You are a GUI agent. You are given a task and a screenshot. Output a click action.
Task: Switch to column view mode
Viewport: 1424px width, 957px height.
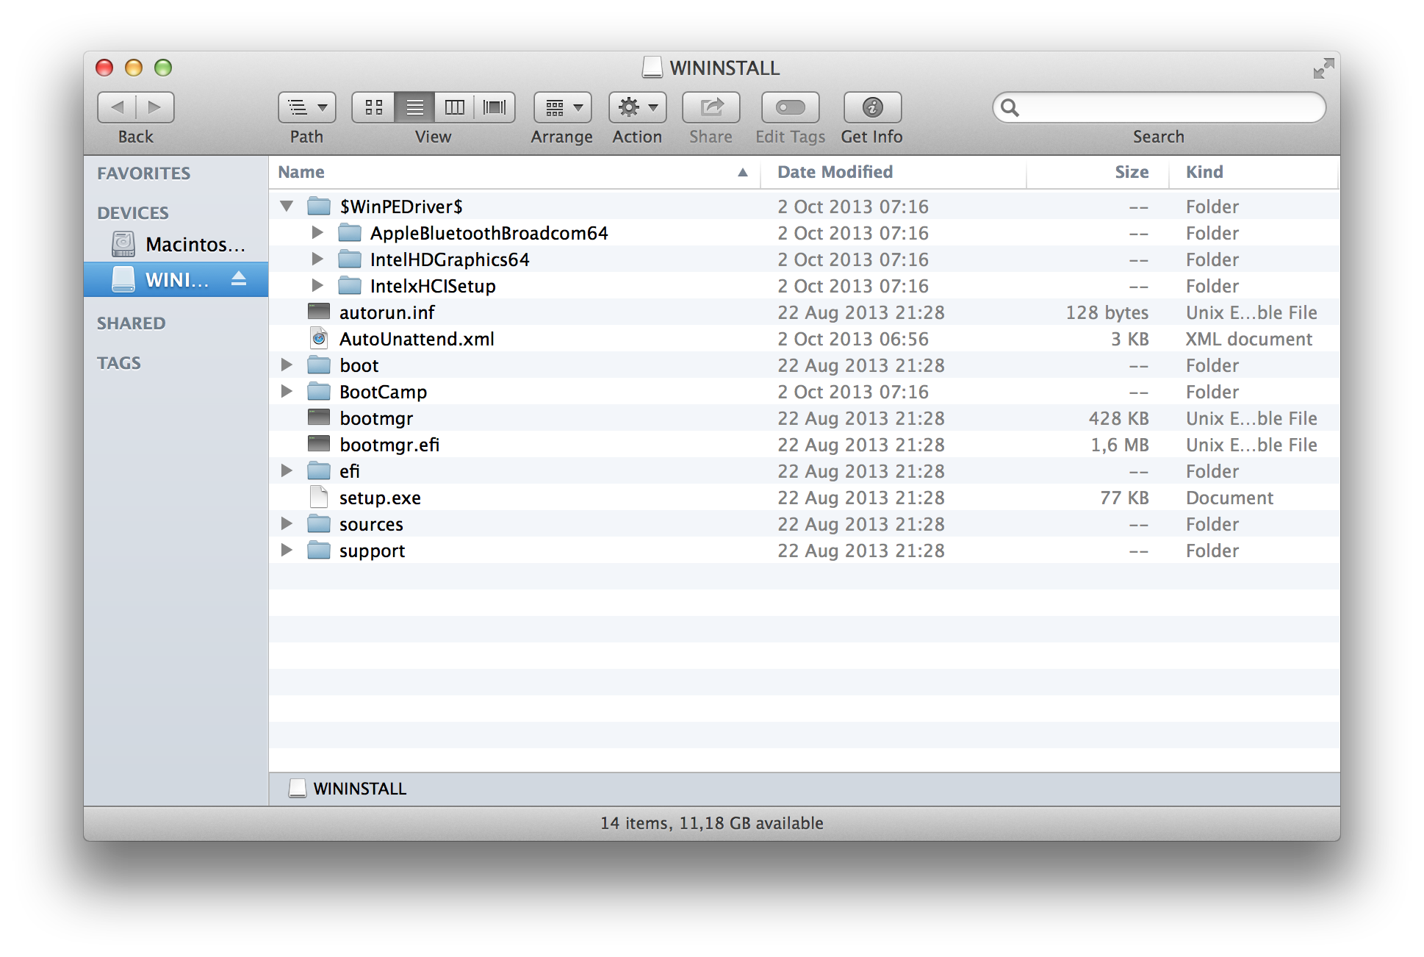click(x=455, y=107)
